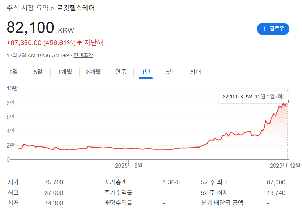The width and height of the screenshot is (302, 213).
Task: Open the 최대 chart range view
Action: (194, 72)
